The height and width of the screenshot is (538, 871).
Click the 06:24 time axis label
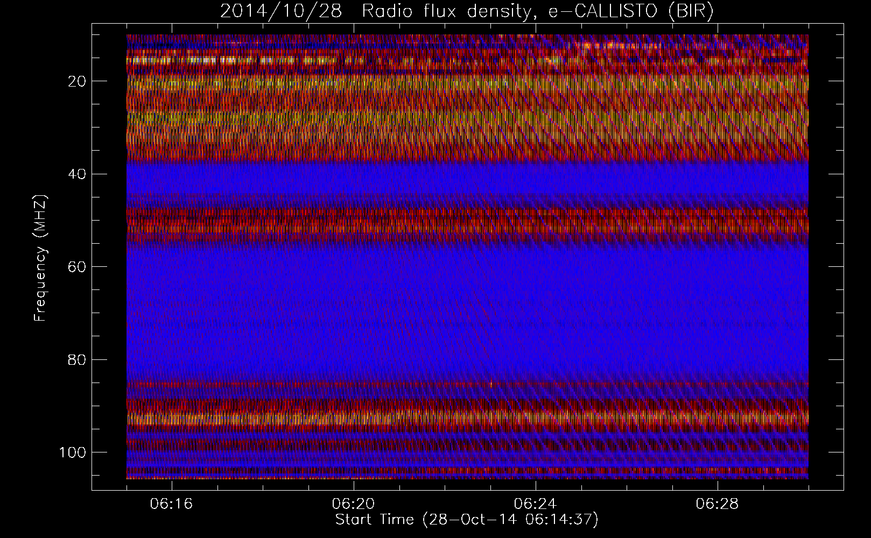point(536,504)
